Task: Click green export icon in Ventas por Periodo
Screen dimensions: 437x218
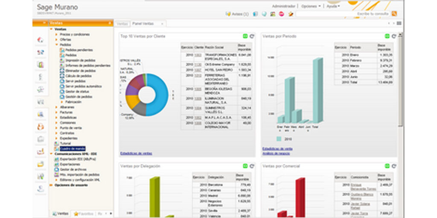Action: (387, 37)
